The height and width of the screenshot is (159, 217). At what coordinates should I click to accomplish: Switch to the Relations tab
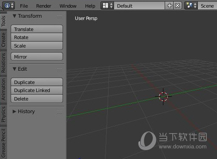pos(3,63)
